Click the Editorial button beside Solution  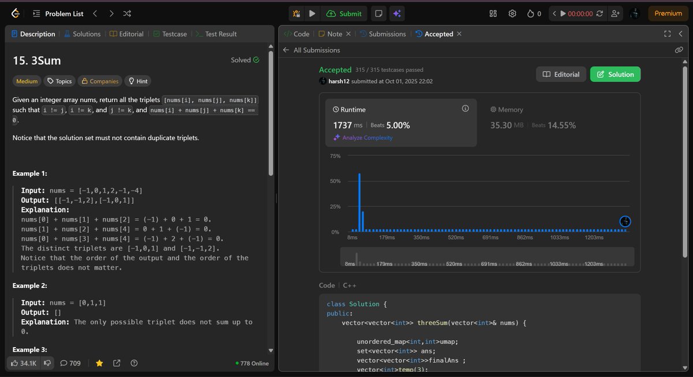(x=561, y=74)
